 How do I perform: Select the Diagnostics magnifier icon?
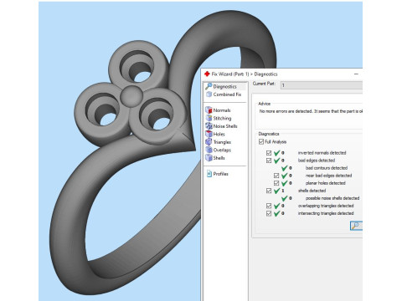pyautogui.click(x=209, y=86)
